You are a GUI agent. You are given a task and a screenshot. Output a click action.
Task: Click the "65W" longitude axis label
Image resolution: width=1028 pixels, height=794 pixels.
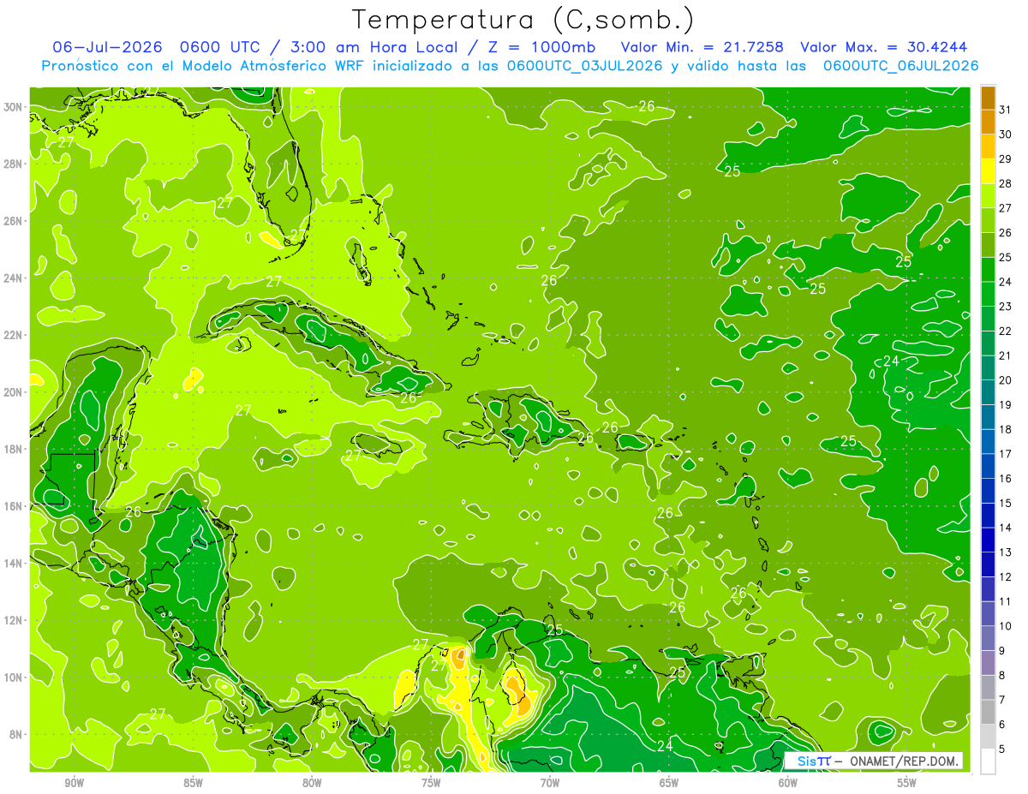click(x=669, y=783)
